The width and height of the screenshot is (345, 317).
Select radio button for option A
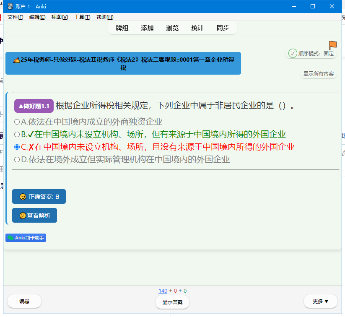17,122
